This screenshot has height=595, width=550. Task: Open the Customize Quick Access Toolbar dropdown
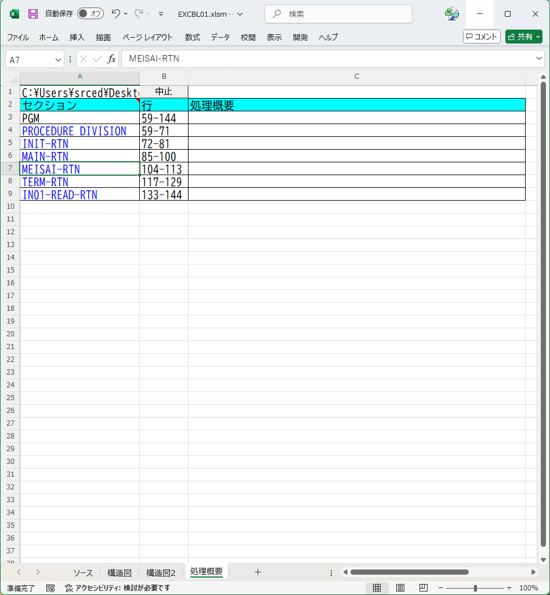pos(161,14)
